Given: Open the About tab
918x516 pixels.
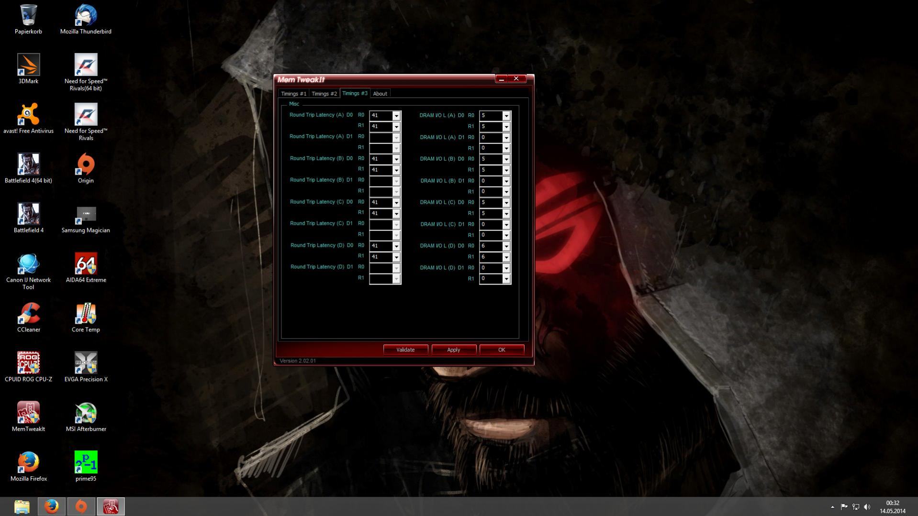Looking at the screenshot, I should coord(380,94).
